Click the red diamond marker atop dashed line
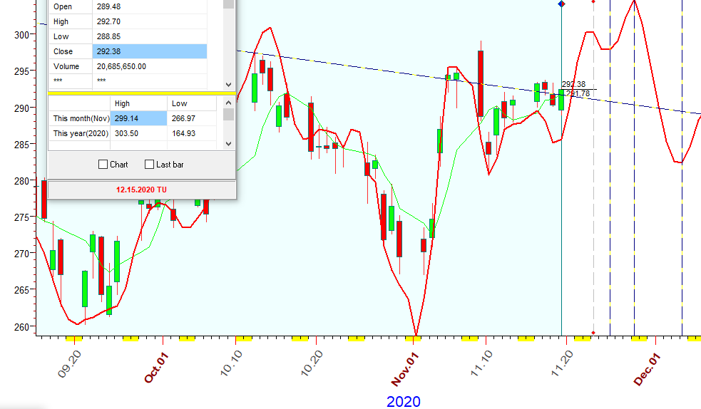The width and height of the screenshot is (701, 409). tap(593, 2)
